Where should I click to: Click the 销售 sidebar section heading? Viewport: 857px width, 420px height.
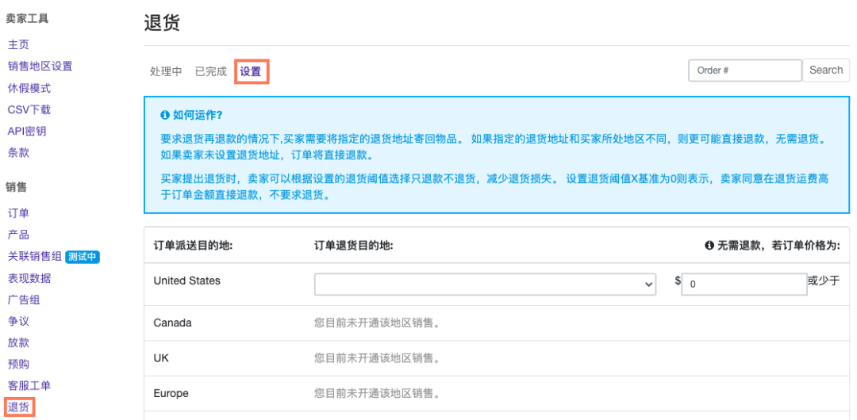pos(17,187)
